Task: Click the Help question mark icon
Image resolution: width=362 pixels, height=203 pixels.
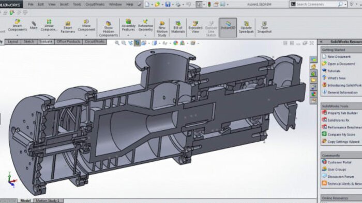Action: pyautogui.click(x=352, y=4)
